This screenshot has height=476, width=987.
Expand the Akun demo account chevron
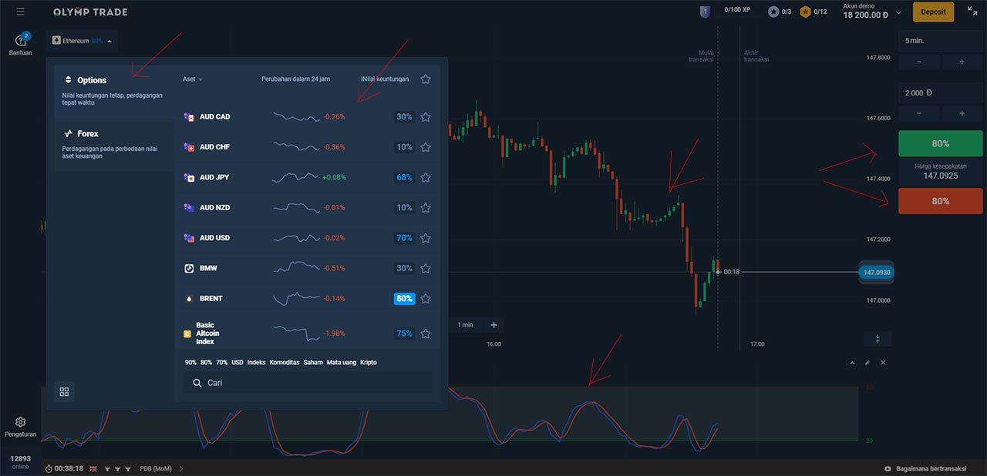(899, 12)
